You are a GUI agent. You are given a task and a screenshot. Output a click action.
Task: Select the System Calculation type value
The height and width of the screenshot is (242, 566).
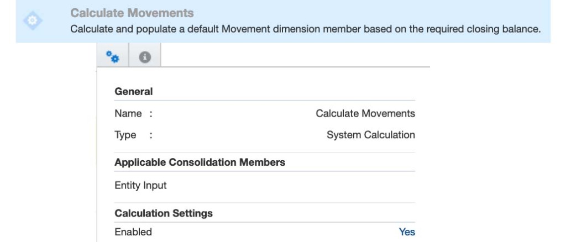[370, 135]
